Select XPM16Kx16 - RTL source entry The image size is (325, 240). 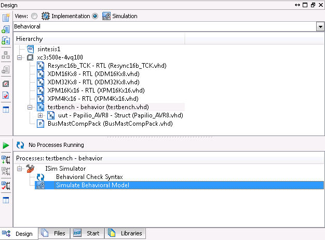[96, 91]
